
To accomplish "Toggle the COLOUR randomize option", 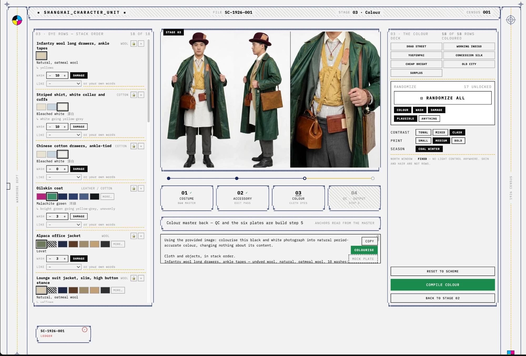I will click(402, 110).
